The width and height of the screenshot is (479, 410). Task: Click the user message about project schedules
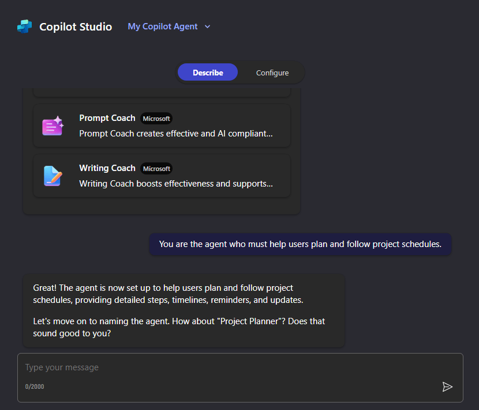[300, 244]
